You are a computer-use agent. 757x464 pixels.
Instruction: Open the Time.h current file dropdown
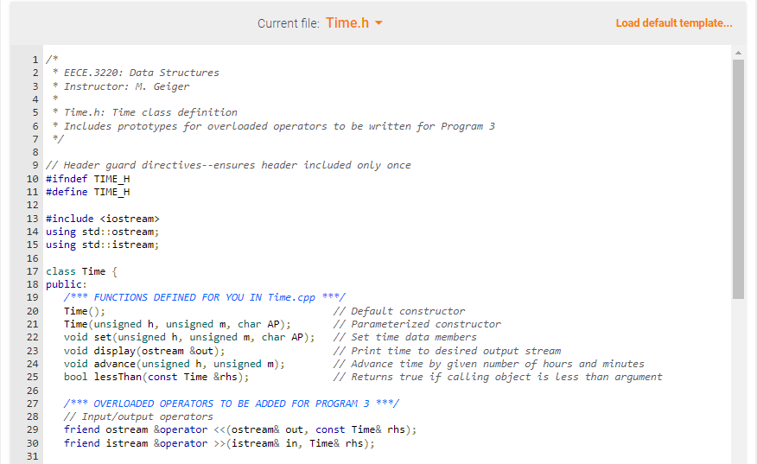[354, 22]
